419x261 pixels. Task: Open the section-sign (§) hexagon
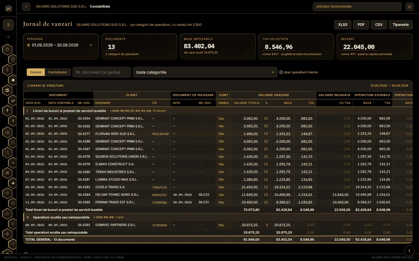pyautogui.click(x=7, y=70)
